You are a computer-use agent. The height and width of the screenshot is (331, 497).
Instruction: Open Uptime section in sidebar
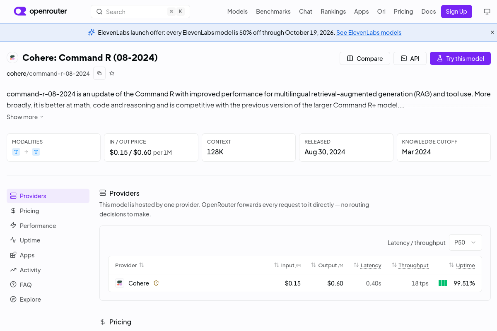coord(48,240)
